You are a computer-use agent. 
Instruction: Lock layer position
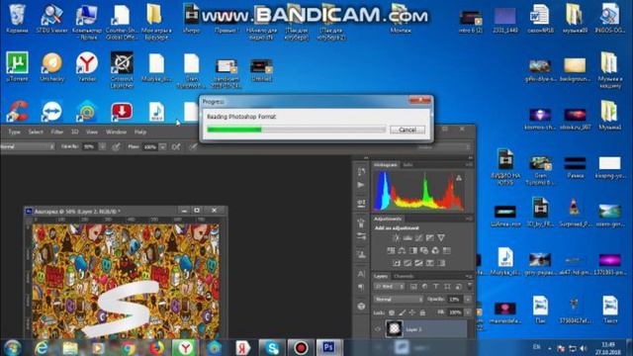412,312
